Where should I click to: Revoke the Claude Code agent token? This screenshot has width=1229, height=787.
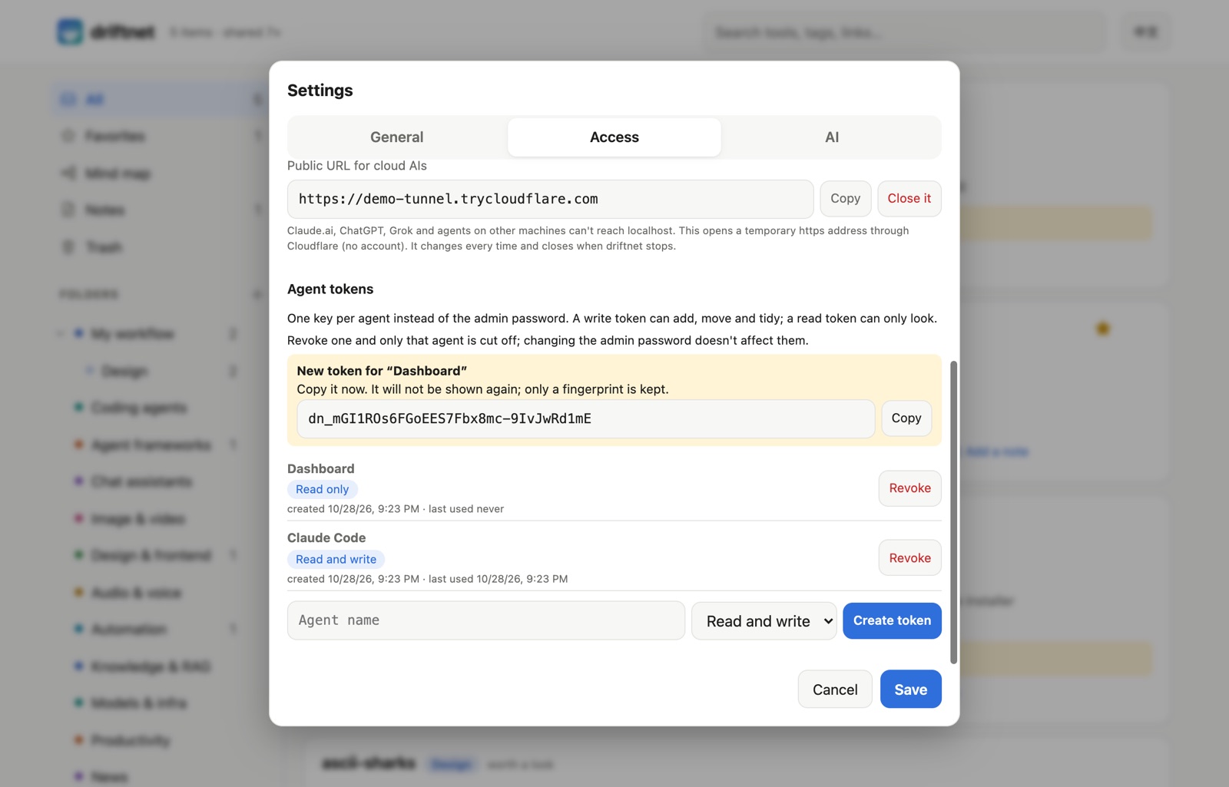pyautogui.click(x=910, y=558)
